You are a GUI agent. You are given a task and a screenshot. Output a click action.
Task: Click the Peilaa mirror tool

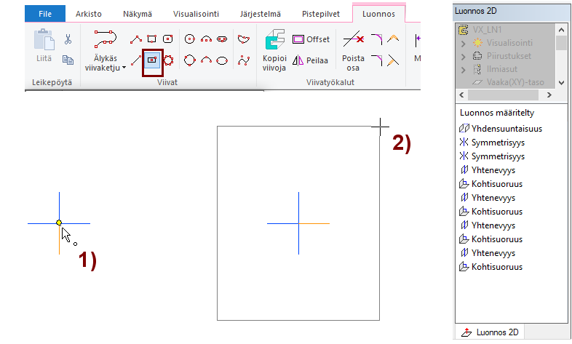pos(311,60)
